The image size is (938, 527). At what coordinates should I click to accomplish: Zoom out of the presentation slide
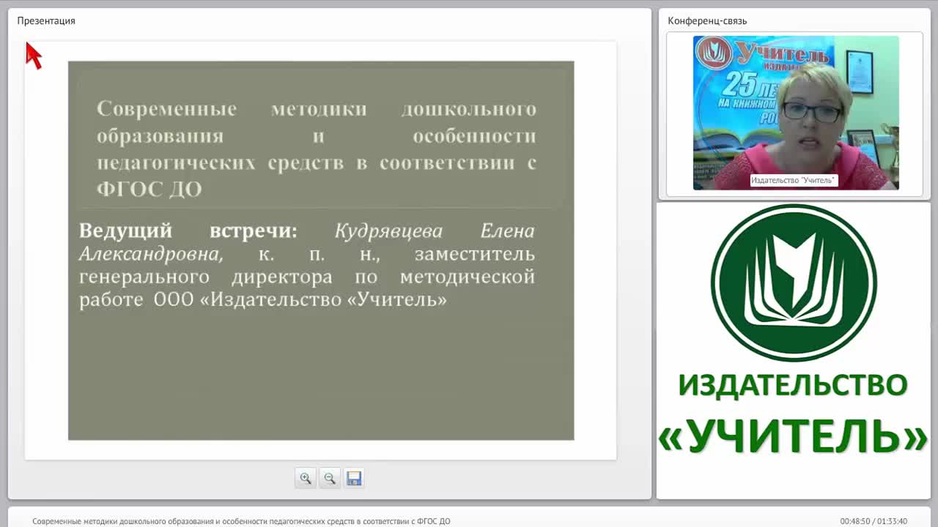pyautogui.click(x=330, y=478)
